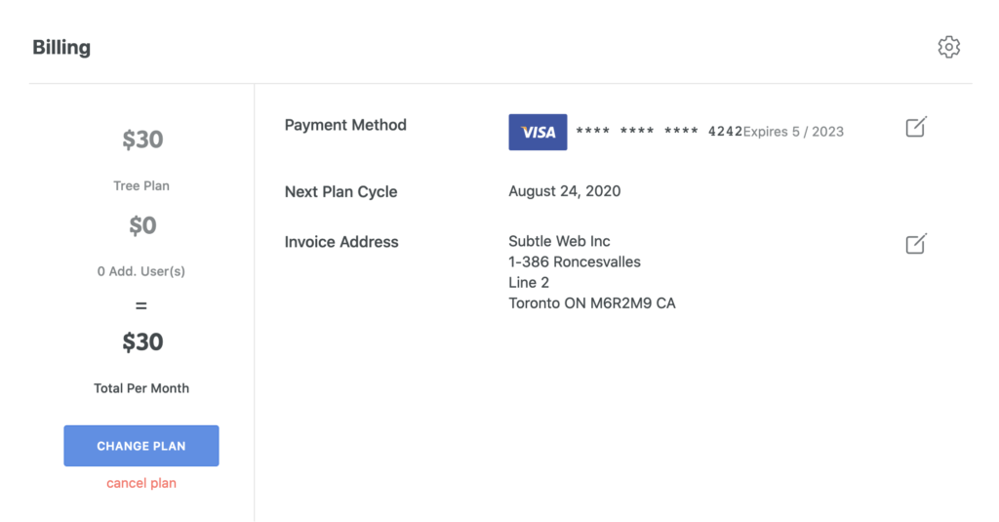Click the VISA card logo

pyautogui.click(x=538, y=132)
